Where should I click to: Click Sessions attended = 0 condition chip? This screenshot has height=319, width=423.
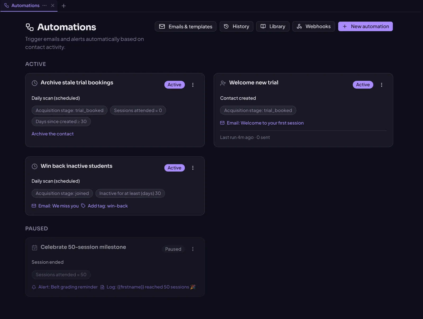tap(138, 110)
